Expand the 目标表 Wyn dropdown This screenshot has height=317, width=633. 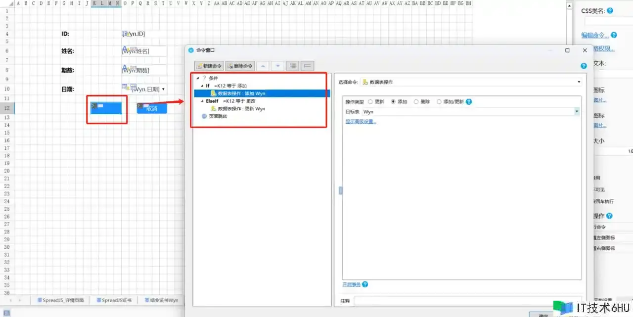[577, 112]
